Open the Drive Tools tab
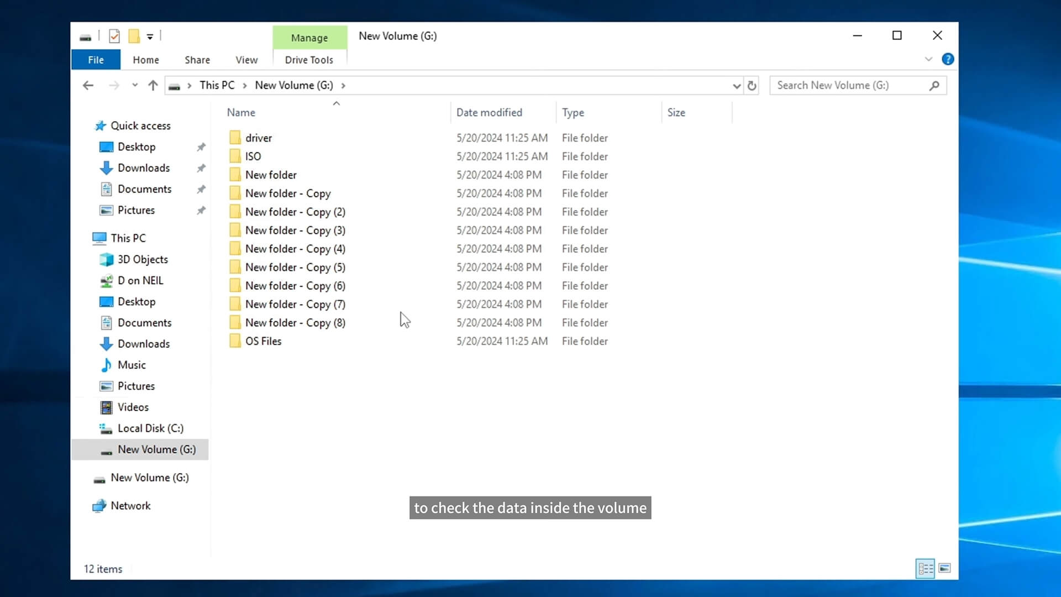Viewport: 1061px width, 597px height. pos(309,60)
